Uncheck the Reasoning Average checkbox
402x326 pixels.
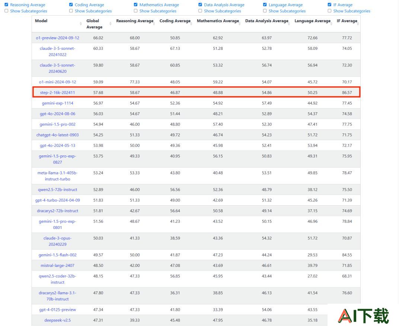pos(6,4)
